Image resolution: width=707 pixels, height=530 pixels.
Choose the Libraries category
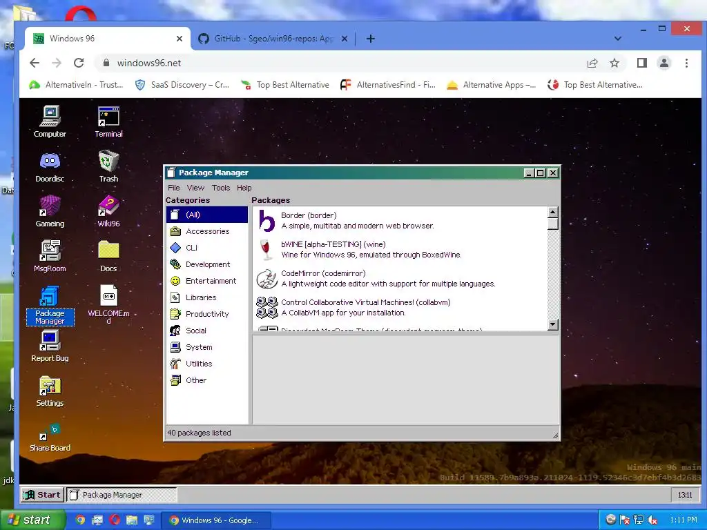tap(207, 297)
